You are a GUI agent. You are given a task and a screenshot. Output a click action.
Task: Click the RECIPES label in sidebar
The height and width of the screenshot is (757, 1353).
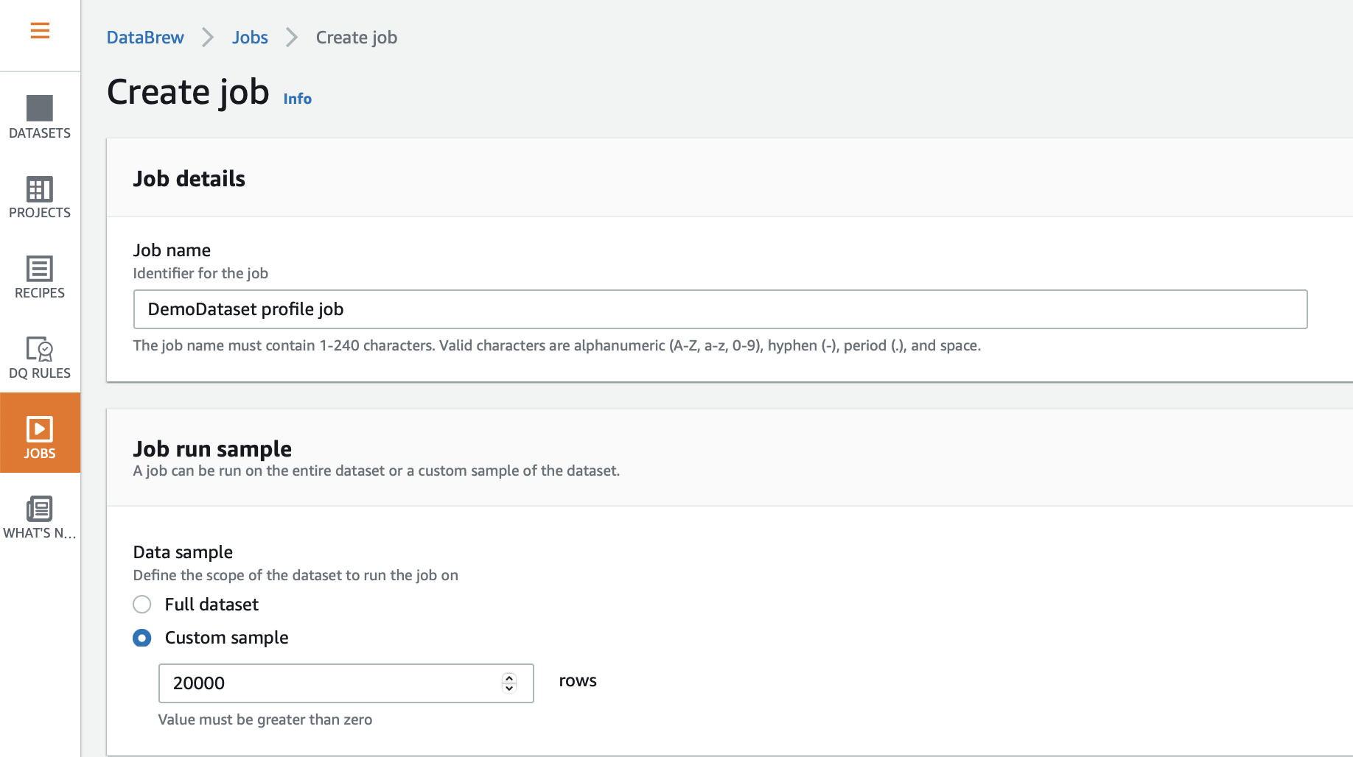pos(40,293)
